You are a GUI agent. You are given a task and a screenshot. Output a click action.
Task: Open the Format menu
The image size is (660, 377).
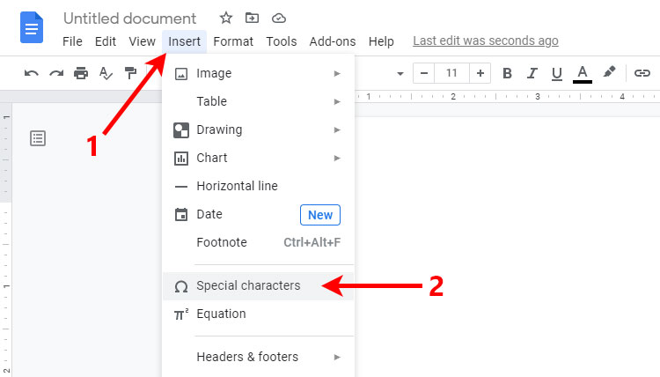tap(233, 41)
